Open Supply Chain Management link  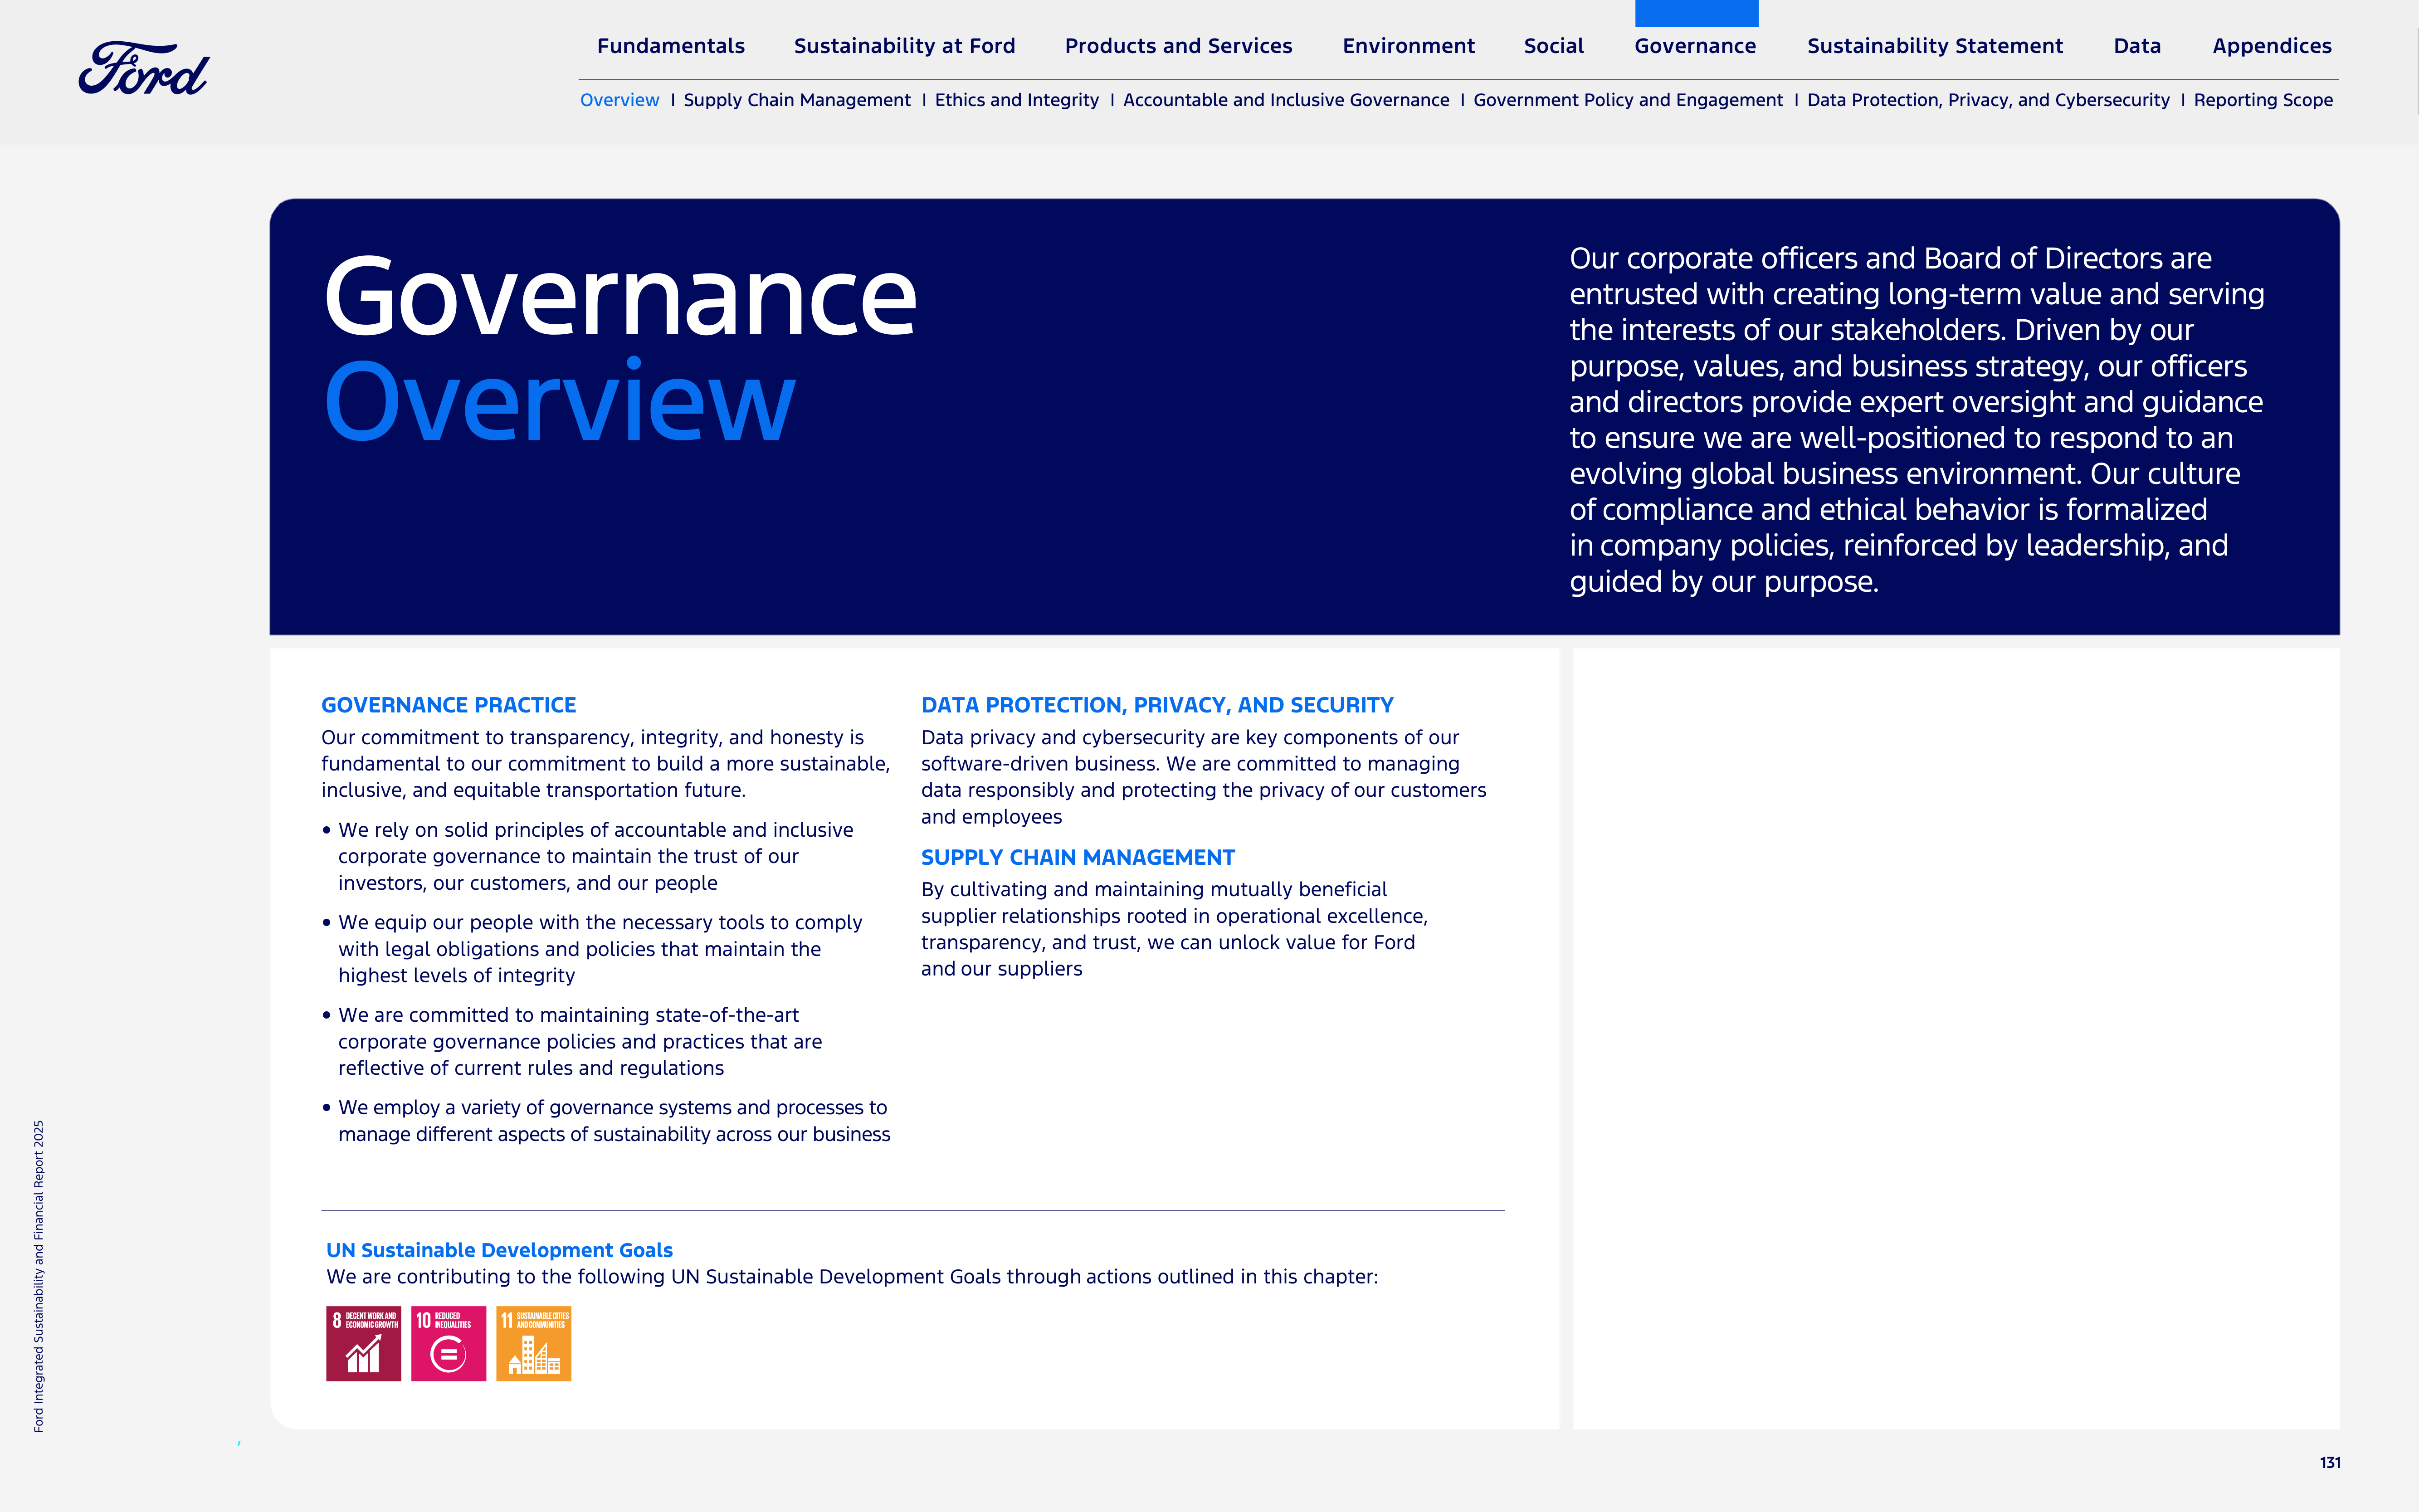797,100
